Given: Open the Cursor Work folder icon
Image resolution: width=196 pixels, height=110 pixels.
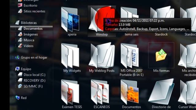Looking at the screenshot, I should 187,92.
